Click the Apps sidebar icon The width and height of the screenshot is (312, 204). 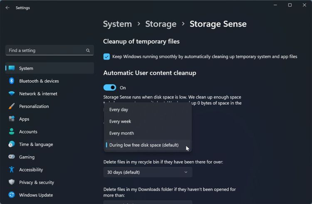pyautogui.click(x=12, y=119)
